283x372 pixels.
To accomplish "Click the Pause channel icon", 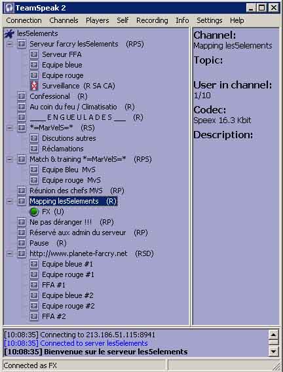I will [22, 243].
